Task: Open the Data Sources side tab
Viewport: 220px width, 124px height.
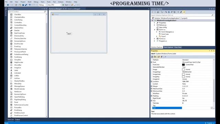Action: (6, 12)
